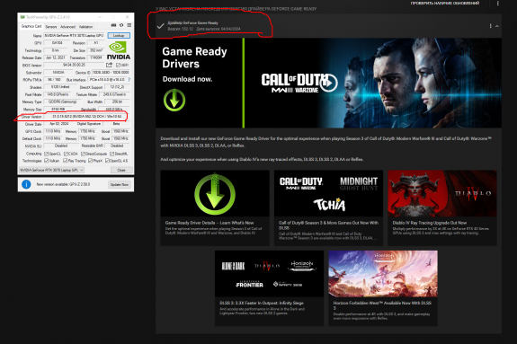This screenshot has width=517, height=344.
Task: Open the Horizon Forbidden West DLSS 3 card
Action: click(x=383, y=288)
